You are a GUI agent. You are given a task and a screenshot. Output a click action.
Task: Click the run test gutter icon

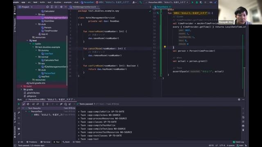point(158,13)
